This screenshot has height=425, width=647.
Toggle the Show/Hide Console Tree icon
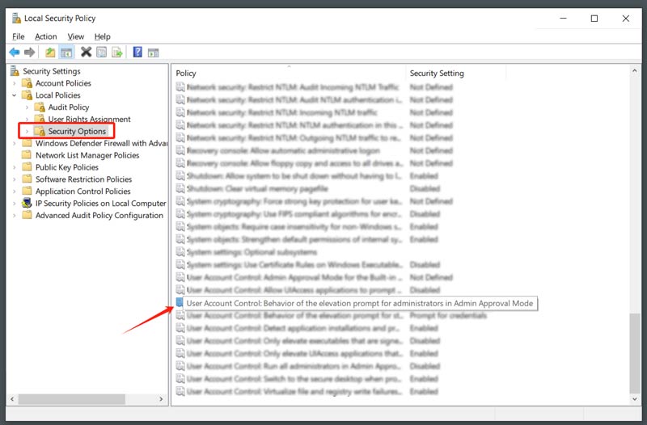click(66, 53)
